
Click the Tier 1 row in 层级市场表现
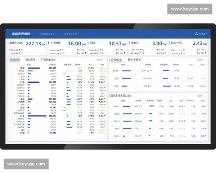[x=158, y=106]
